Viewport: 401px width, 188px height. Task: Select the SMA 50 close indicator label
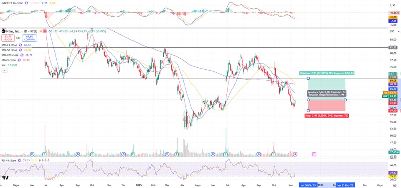click(x=10, y=50)
